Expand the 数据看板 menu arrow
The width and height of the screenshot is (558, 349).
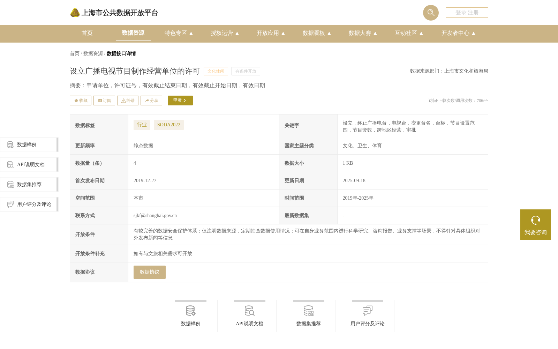[329, 33]
